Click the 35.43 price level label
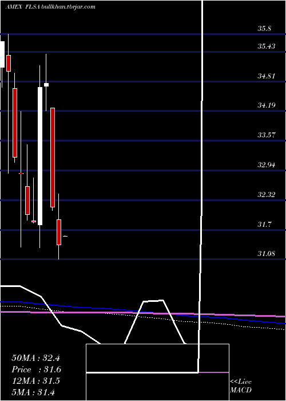 (x=267, y=46)
